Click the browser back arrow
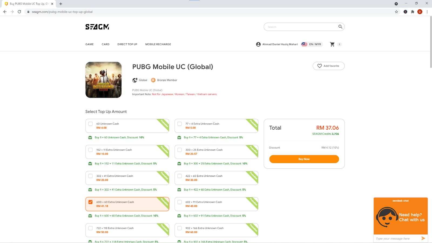This screenshot has height=243, width=432. coord(5,12)
